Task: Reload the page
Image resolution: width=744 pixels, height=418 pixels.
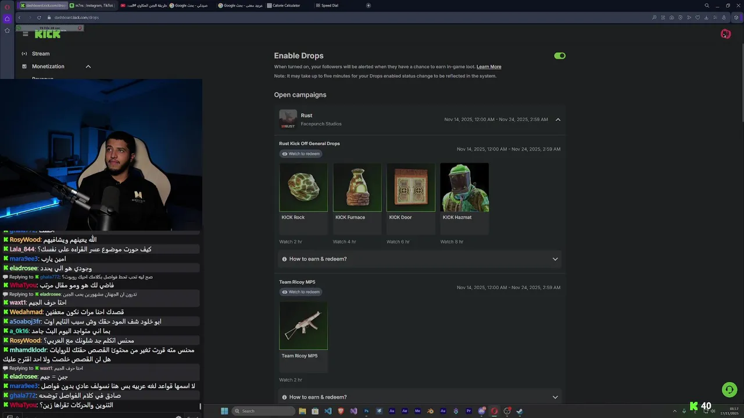Action: coord(39,17)
